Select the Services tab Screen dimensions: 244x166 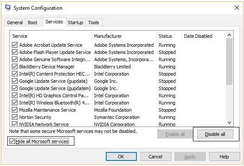point(54,22)
